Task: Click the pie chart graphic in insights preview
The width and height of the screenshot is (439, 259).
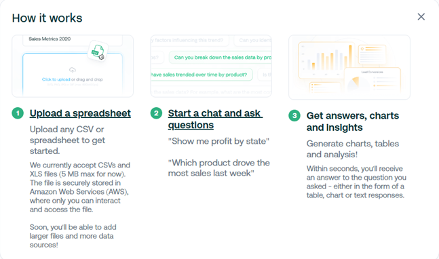Action: 356,83
